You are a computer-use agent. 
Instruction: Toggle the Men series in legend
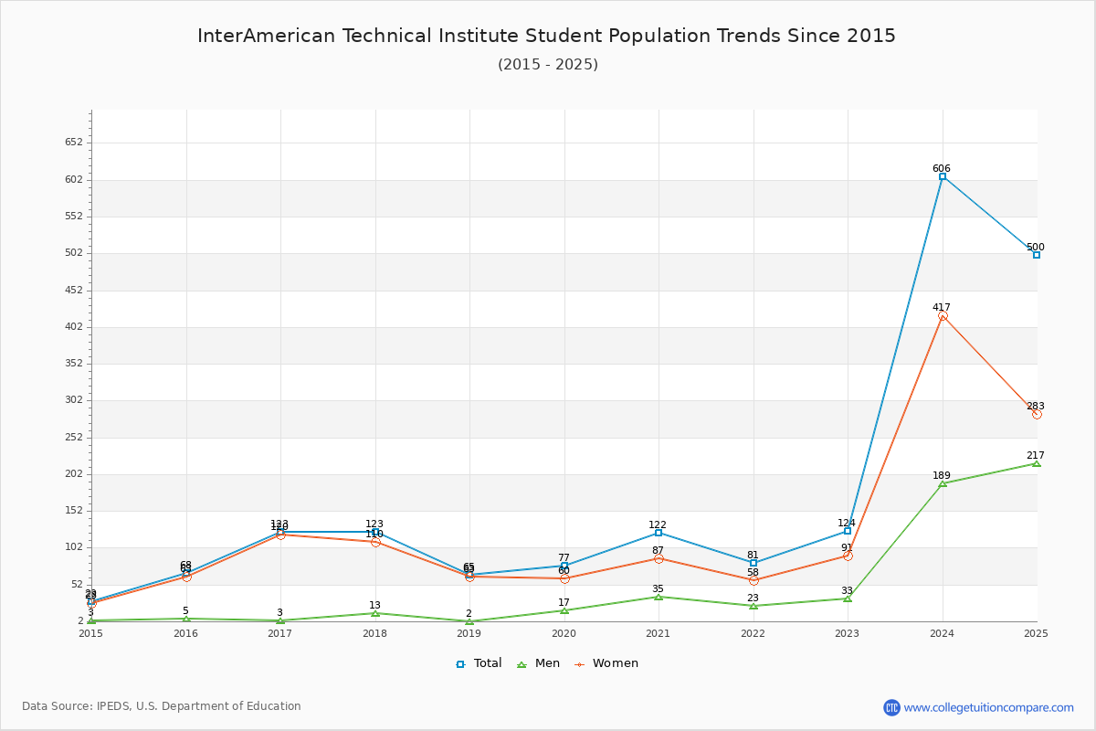tap(538, 663)
